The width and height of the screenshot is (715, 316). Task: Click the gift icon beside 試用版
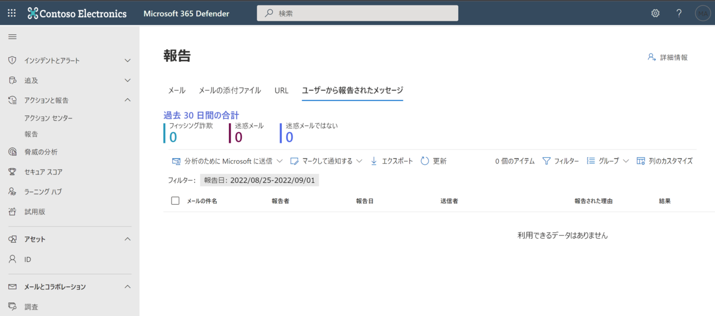point(12,211)
